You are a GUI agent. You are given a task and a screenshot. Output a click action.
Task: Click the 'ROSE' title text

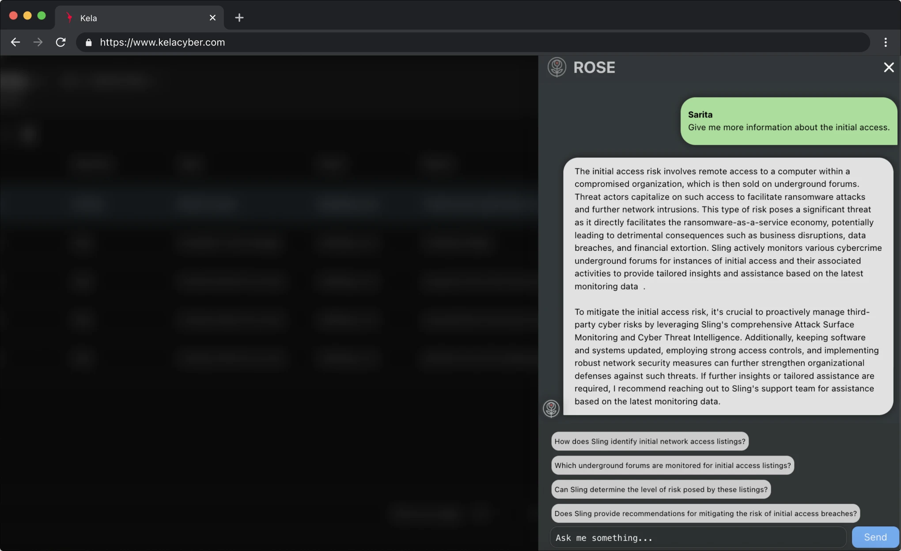point(594,68)
